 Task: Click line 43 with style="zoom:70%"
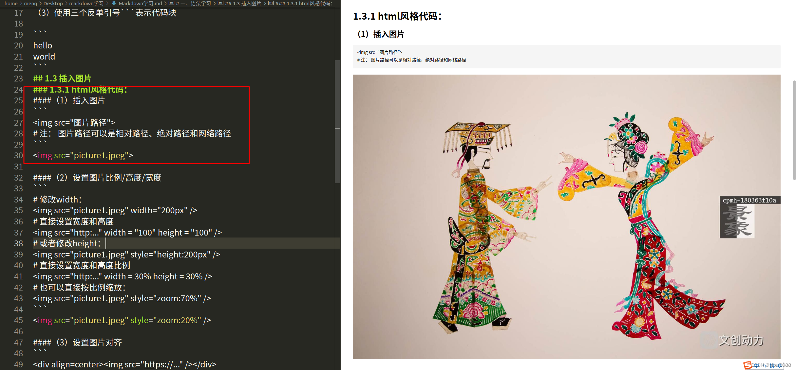122,298
